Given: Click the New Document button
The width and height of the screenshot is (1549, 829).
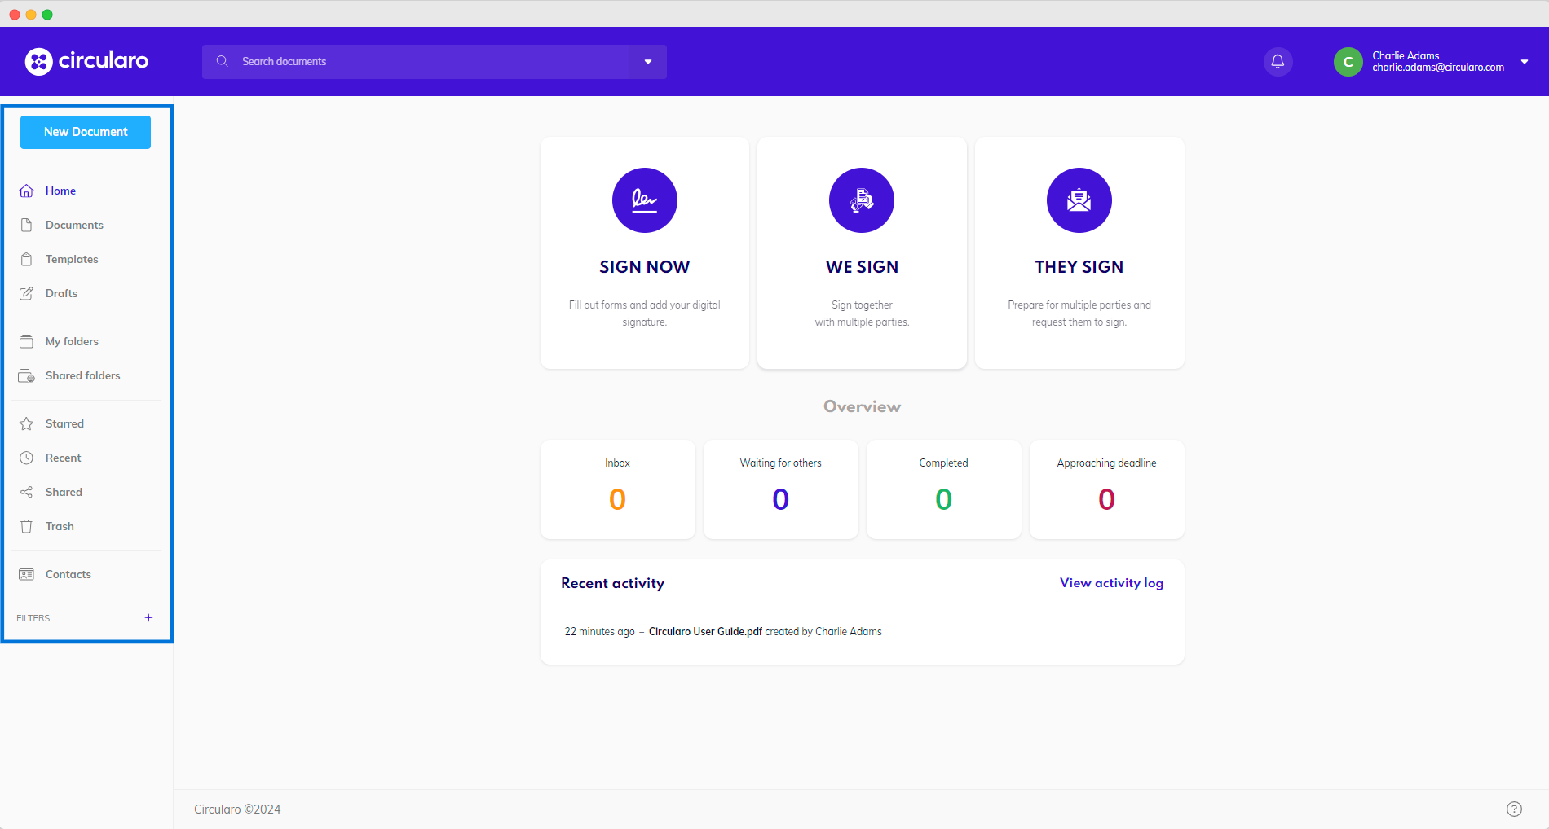Looking at the screenshot, I should 86,132.
